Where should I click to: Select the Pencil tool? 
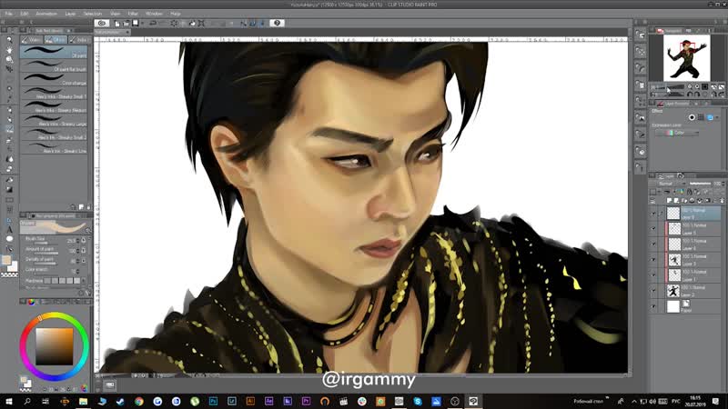[9, 120]
